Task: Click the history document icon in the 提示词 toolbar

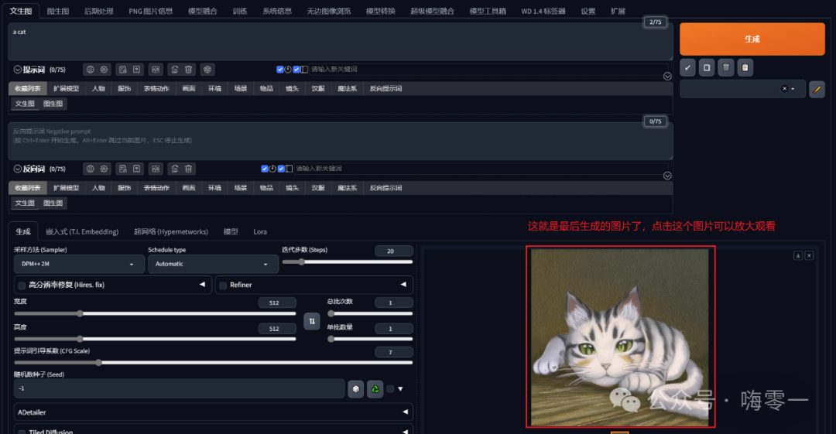Action: 122,70
